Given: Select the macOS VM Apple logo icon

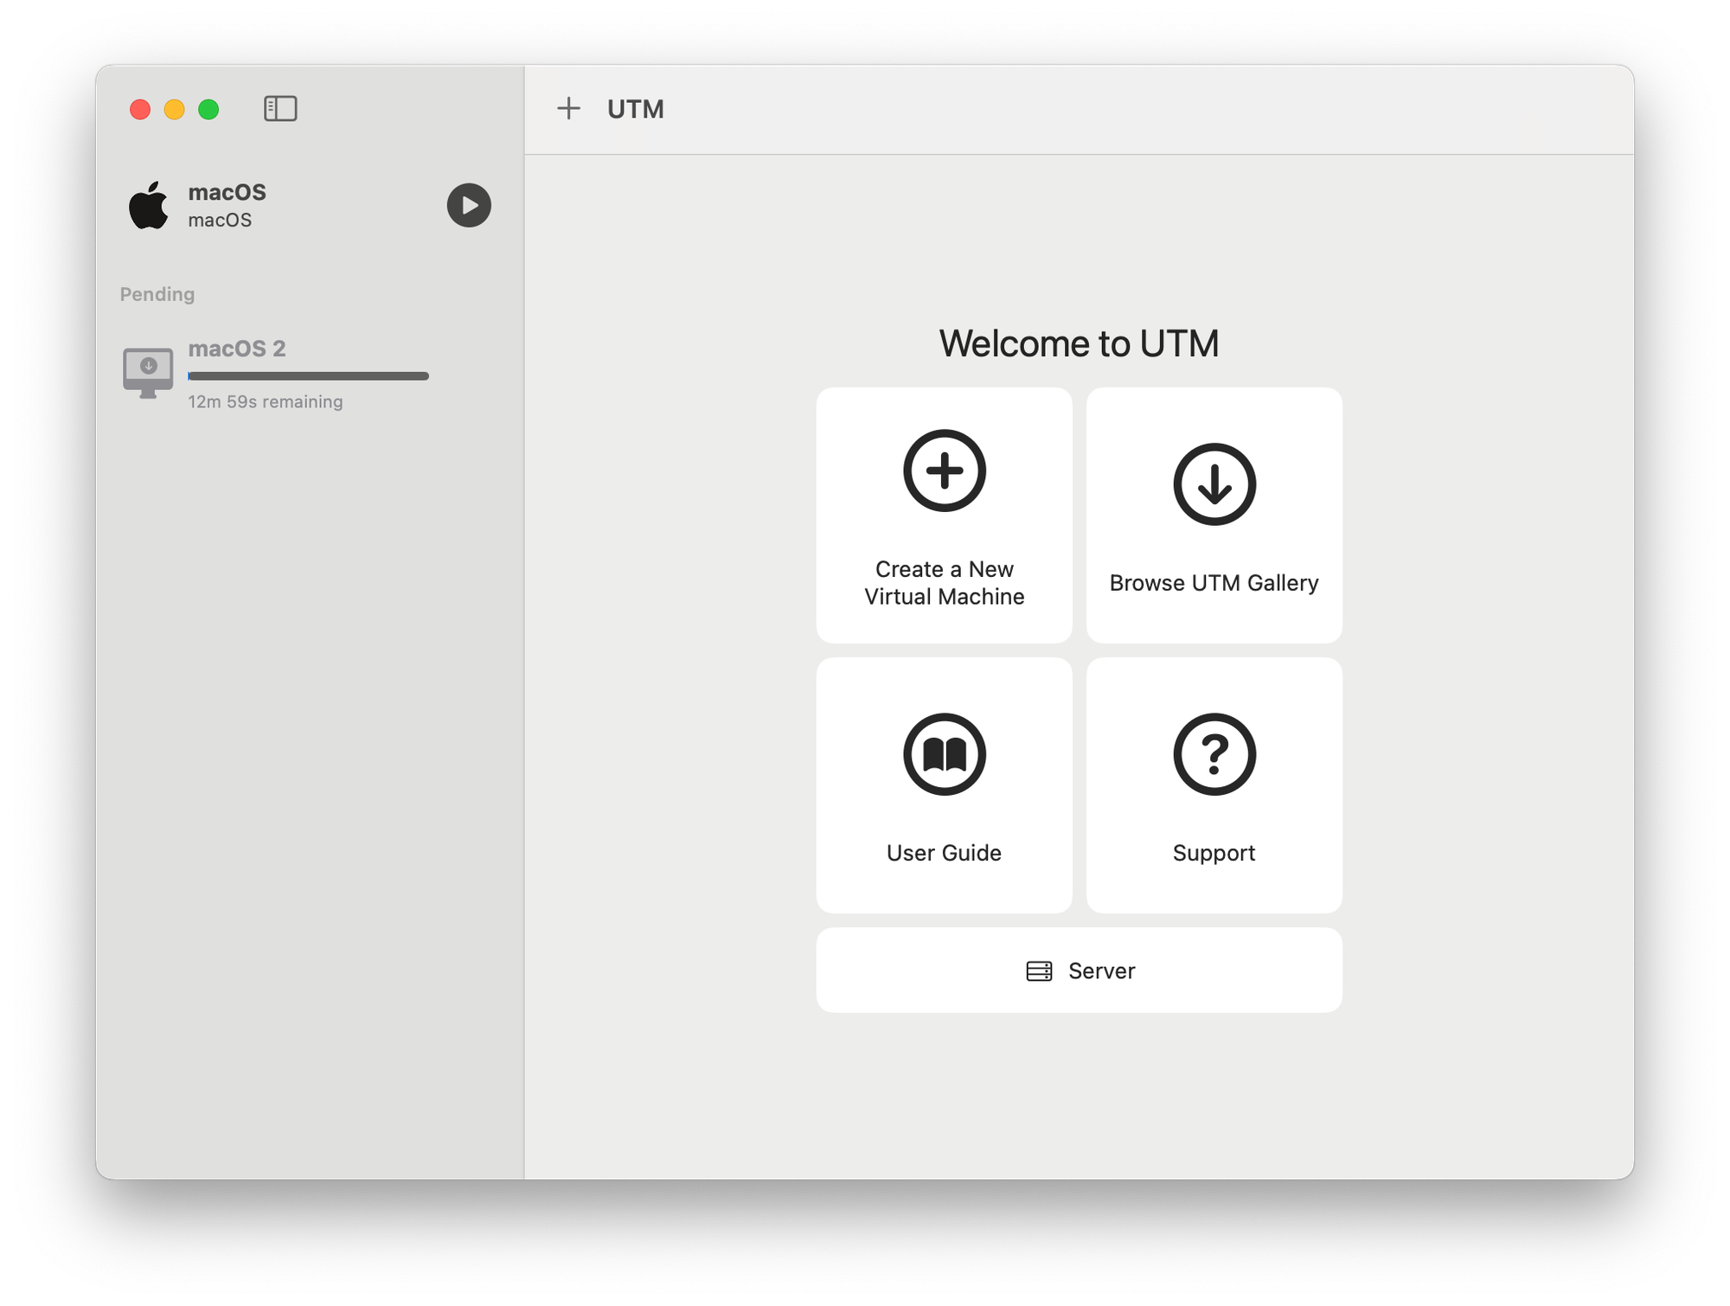Looking at the screenshot, I should coord(149,205).
